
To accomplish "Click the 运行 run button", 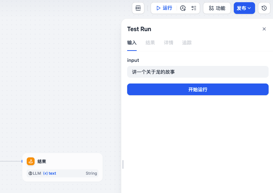I will 164,8.
